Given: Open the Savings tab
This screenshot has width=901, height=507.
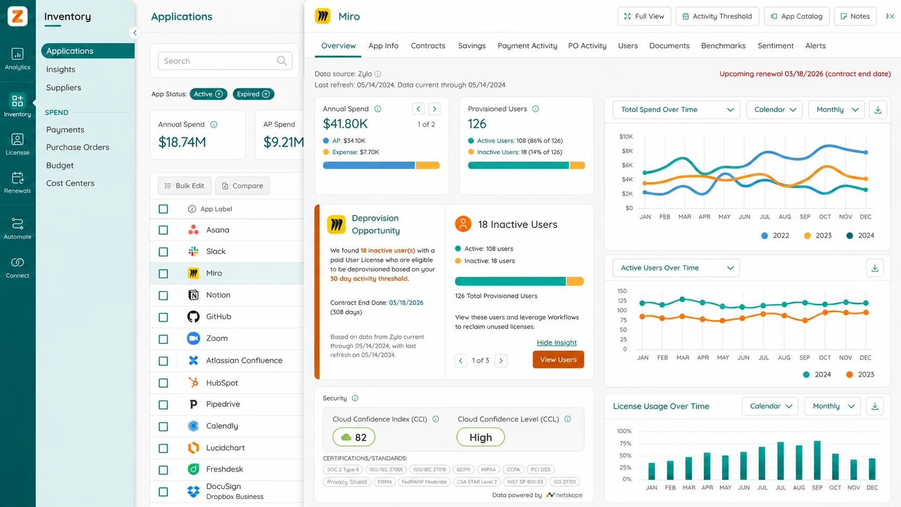Looking at the screenshot, I should coord(472,46).
